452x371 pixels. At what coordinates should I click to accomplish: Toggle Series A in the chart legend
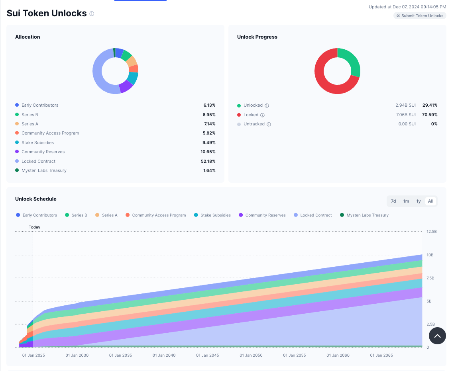[x=106, y=215]
